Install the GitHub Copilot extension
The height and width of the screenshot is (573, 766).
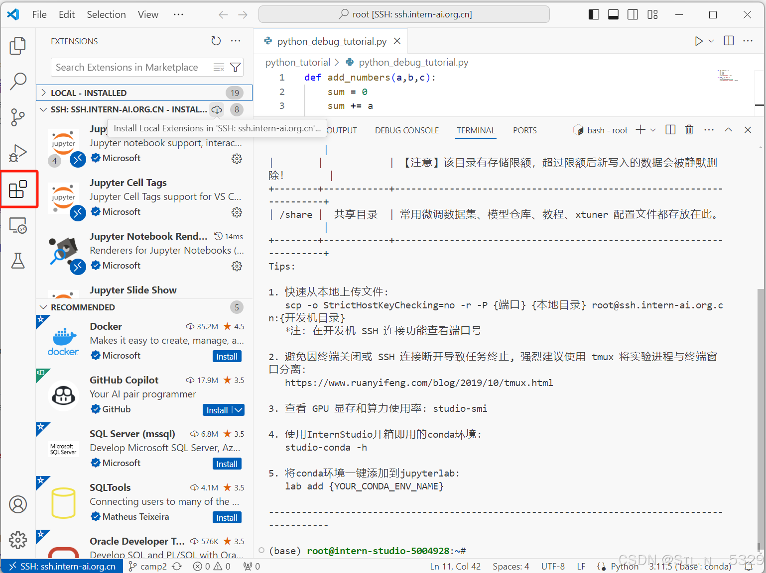click(x=217, y=410)
